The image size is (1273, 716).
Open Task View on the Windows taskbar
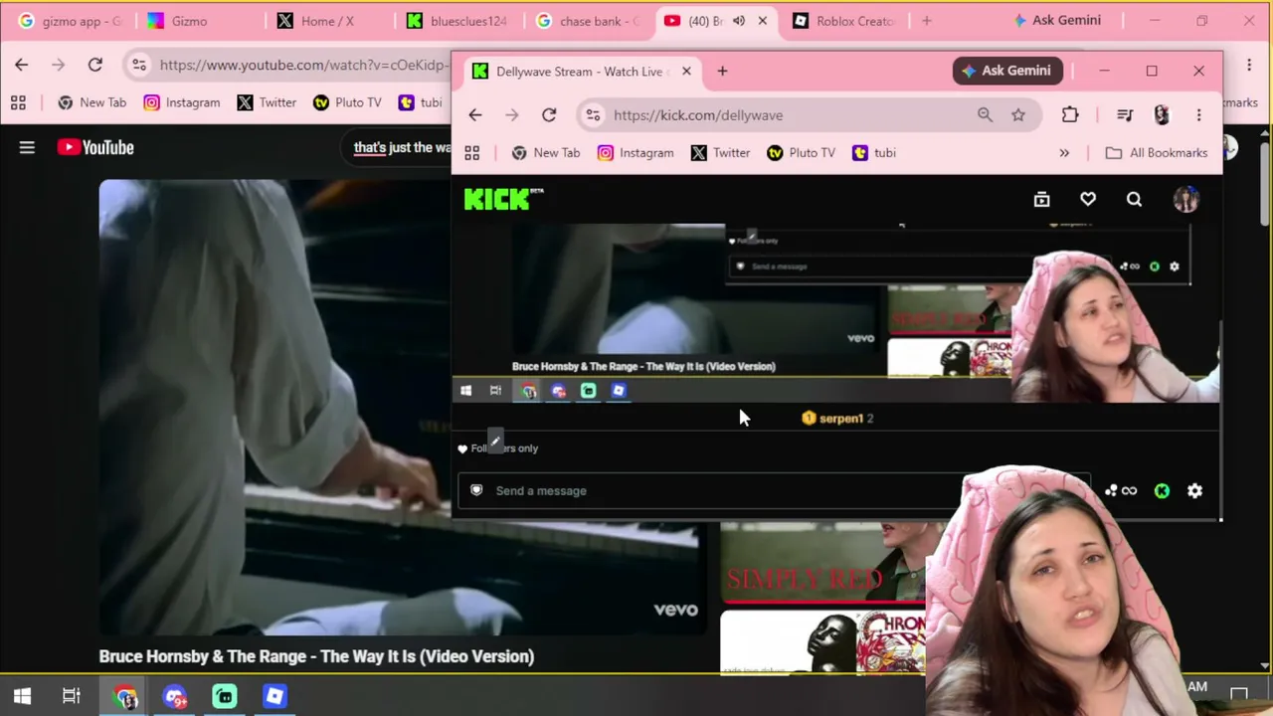pyautogui.click(x=72, y=696)
